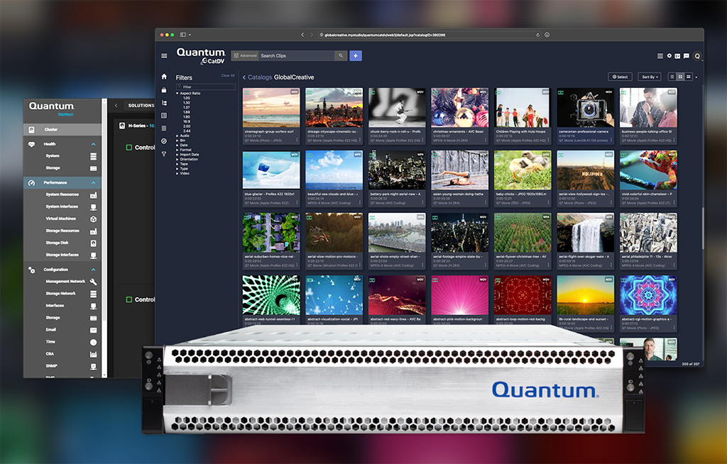Click the Management Network wrench icon in StorNext
This screenshot has height=464, width=727.
point(93,282)
